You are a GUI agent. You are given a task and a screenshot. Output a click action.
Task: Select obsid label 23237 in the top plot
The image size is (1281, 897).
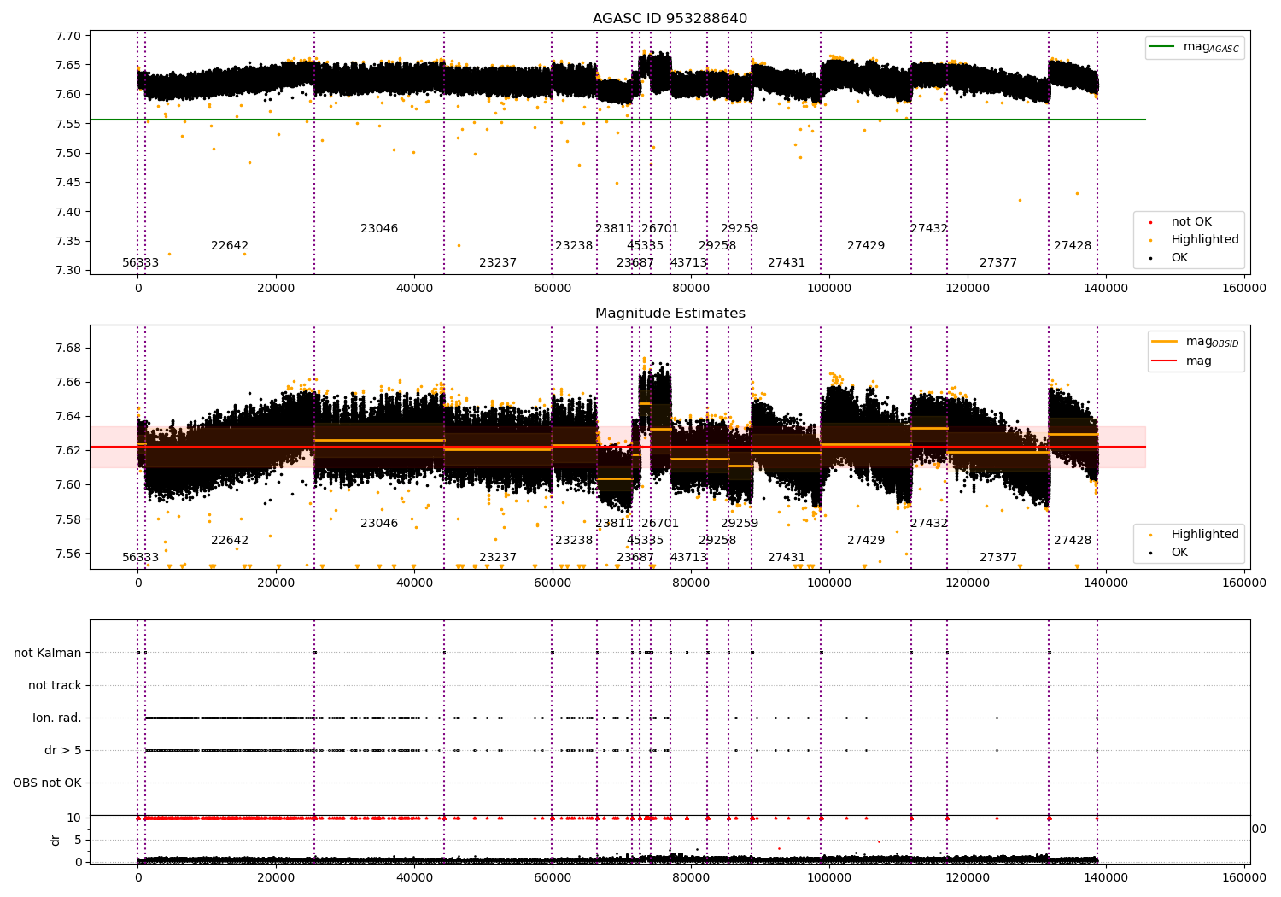pos(498,262)
